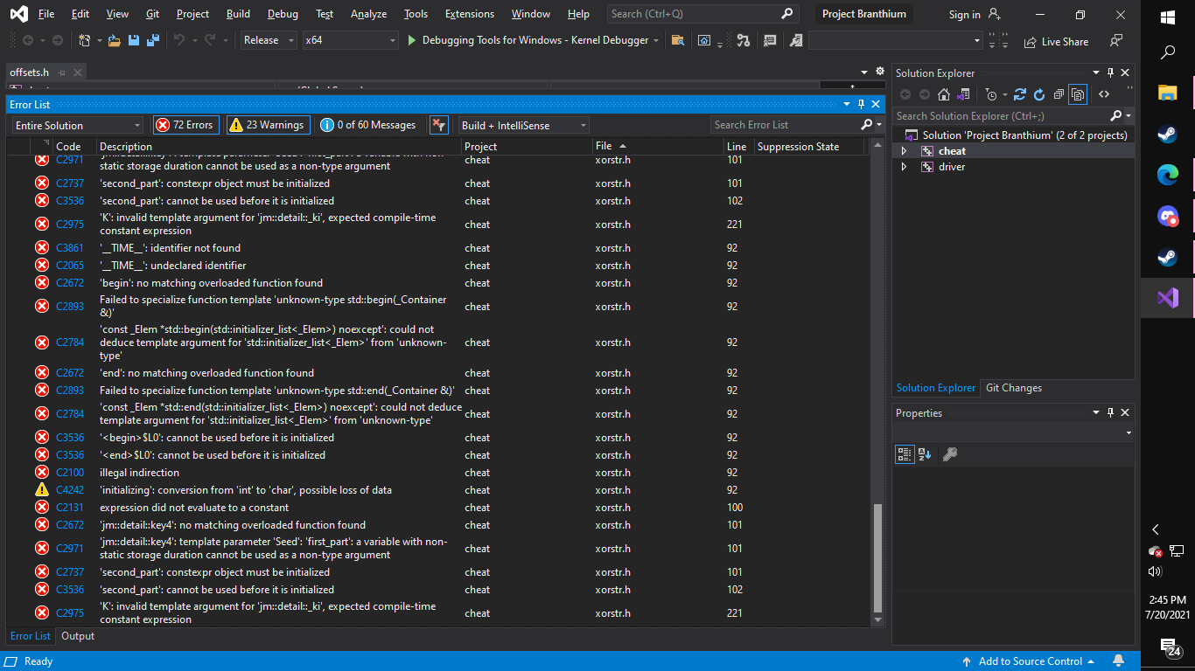Click the Save All toolbar icon
Screen dimensions: 1195x671
[153, 40]
